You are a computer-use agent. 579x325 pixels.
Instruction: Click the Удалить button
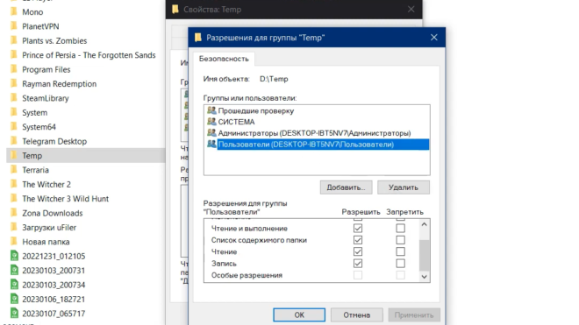pyautogui.click(x=404, y=187)
